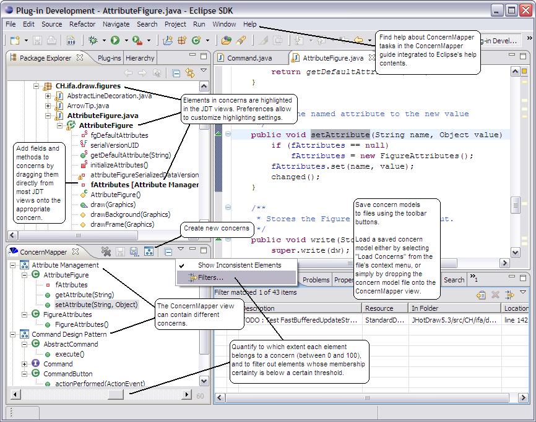Open the Debug launch dropdown arrow
This screenshot has width=536, height=422.
click(104, 41)
